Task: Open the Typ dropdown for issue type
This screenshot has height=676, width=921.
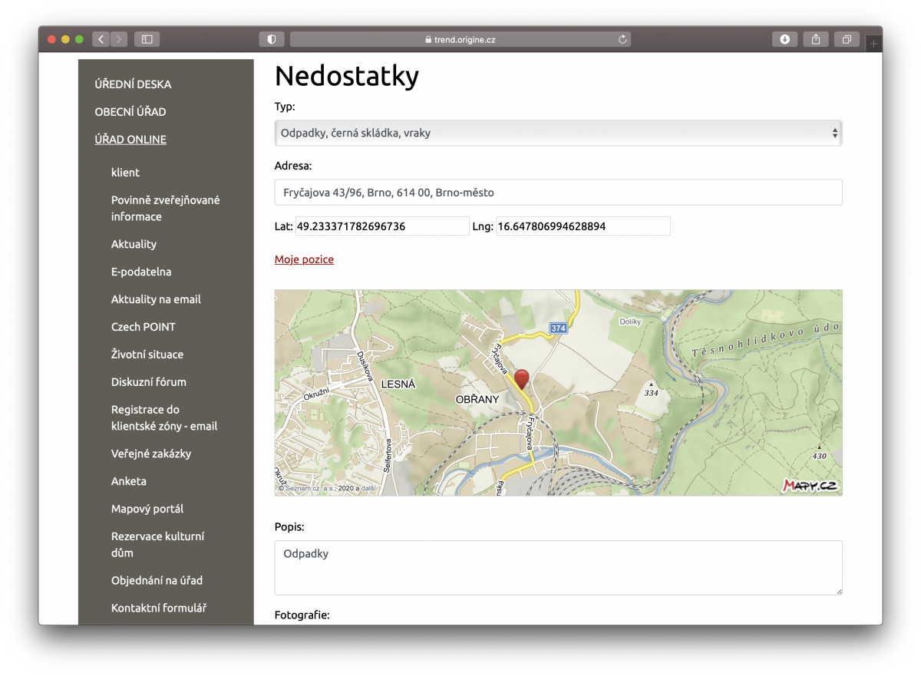Action: (558, 132)
